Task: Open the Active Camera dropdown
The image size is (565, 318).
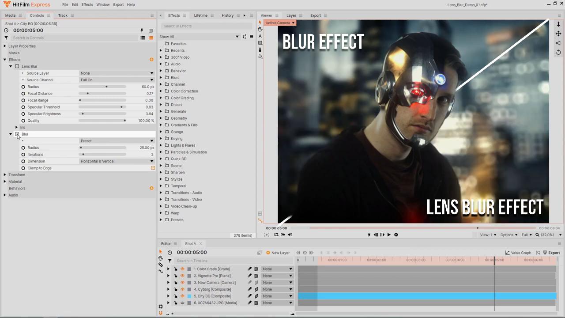Action: [280, 23]
